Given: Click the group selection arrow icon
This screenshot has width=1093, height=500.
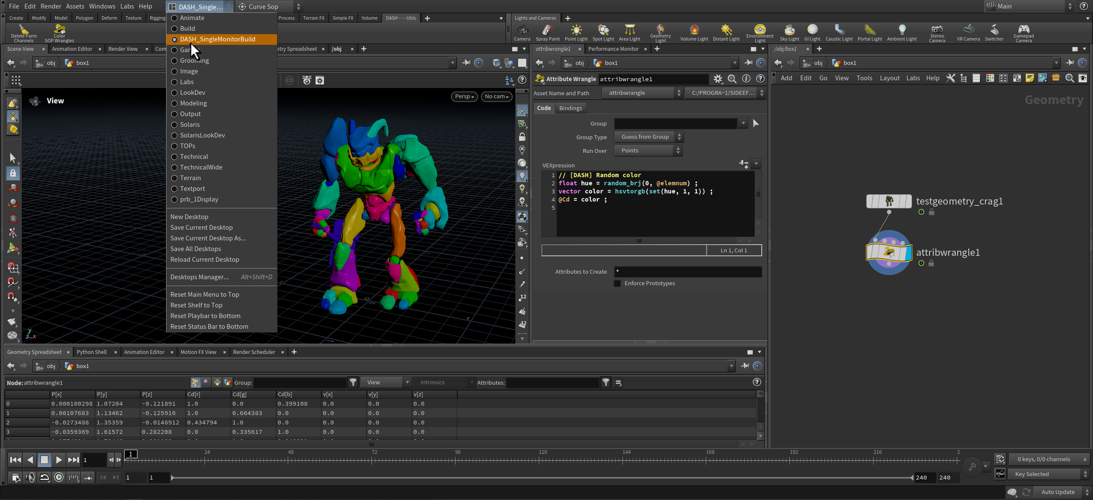Looking at the screenshot, I should pos(756,123).
